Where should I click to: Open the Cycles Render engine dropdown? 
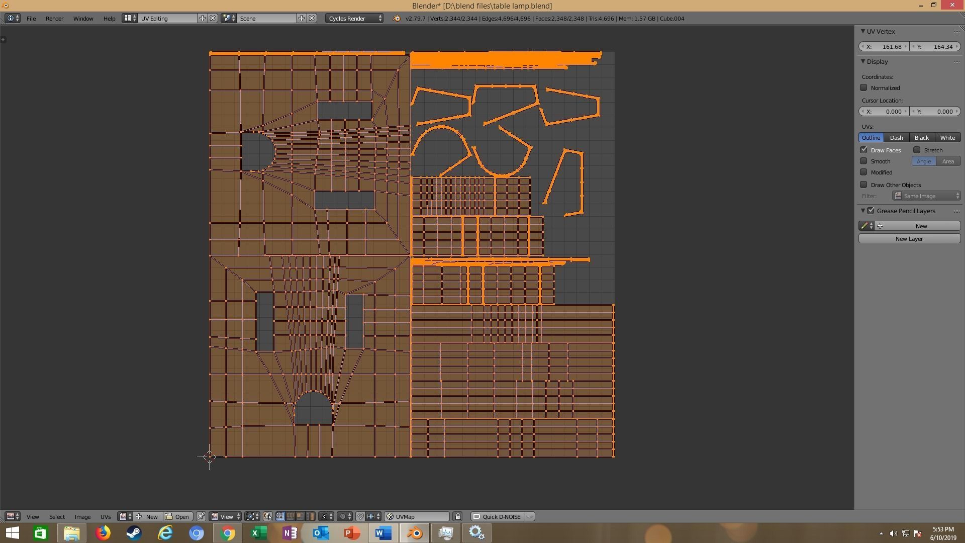(354, 19)
